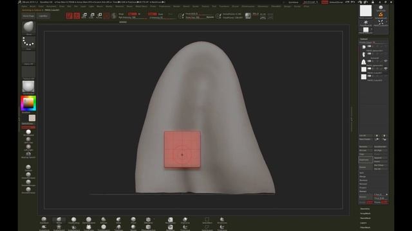Expand the Merge section
412x231 pixels.
(x=362, y=176)
